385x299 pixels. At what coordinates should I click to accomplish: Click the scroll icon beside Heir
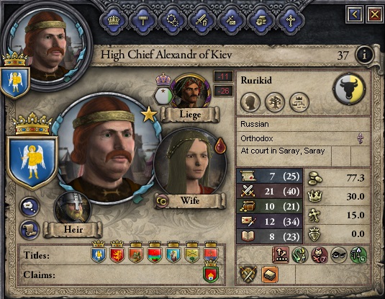pos(30,230)
